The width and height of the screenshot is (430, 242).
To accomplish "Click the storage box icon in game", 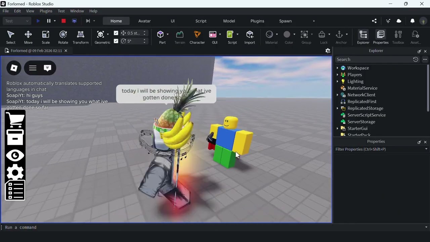I will [15, 137].
